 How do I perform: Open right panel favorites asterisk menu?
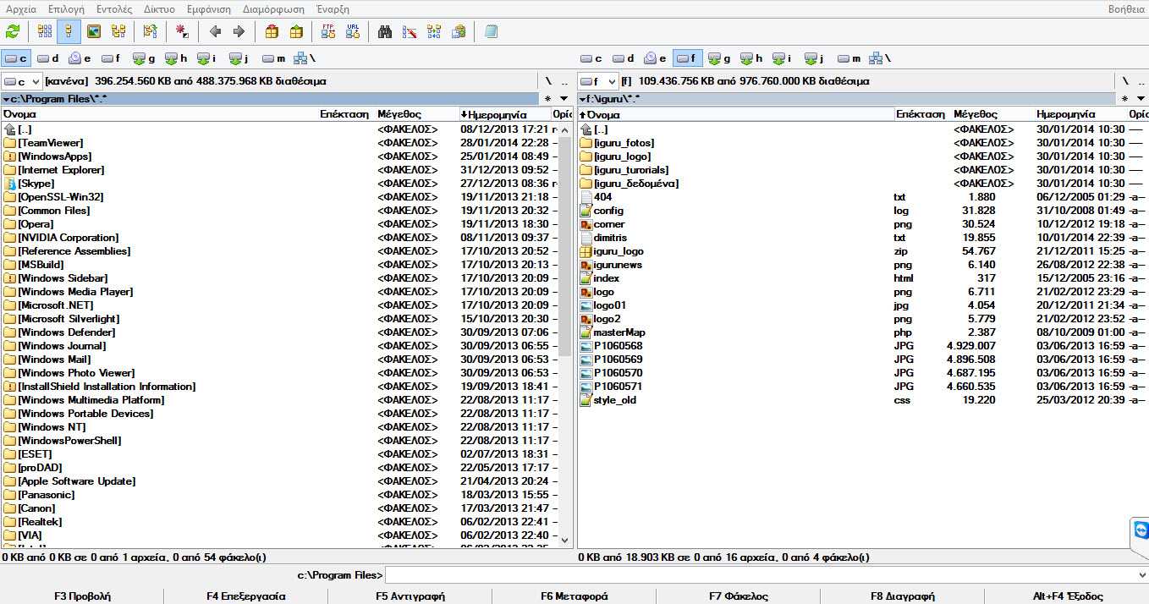[x=1124, y=99]
